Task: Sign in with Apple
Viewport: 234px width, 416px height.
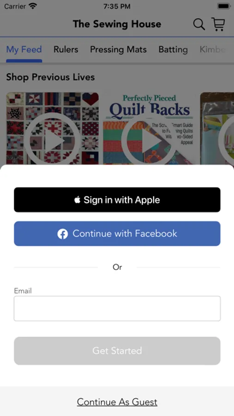Action: [x=117, y=200]
